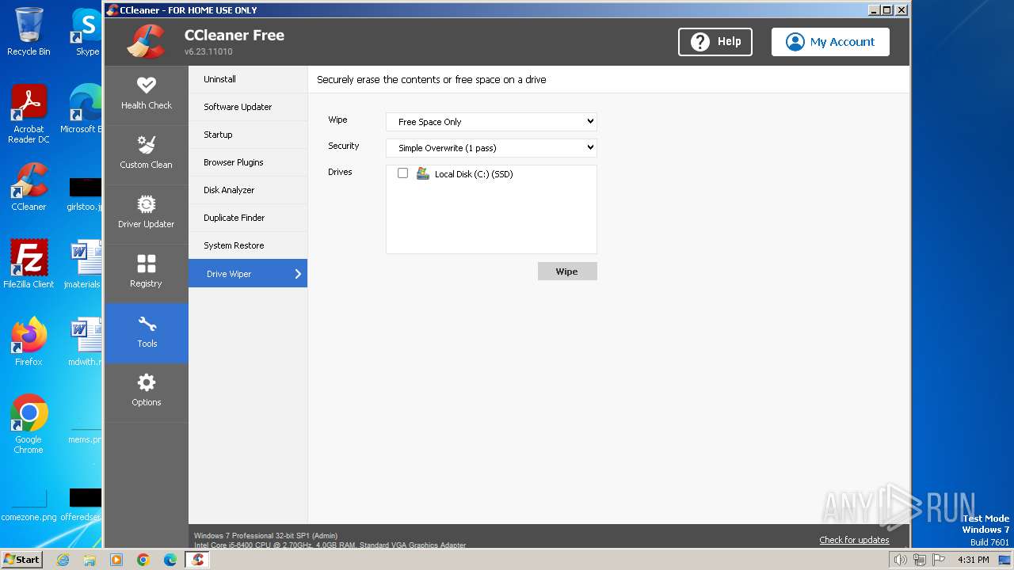Click Drive Wiper chevron arrow
The image size is (1014, 570).
(298, 274)
